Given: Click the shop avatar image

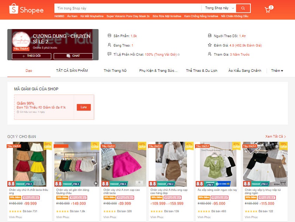Looking at the screenshot, I should click(21, 42).
